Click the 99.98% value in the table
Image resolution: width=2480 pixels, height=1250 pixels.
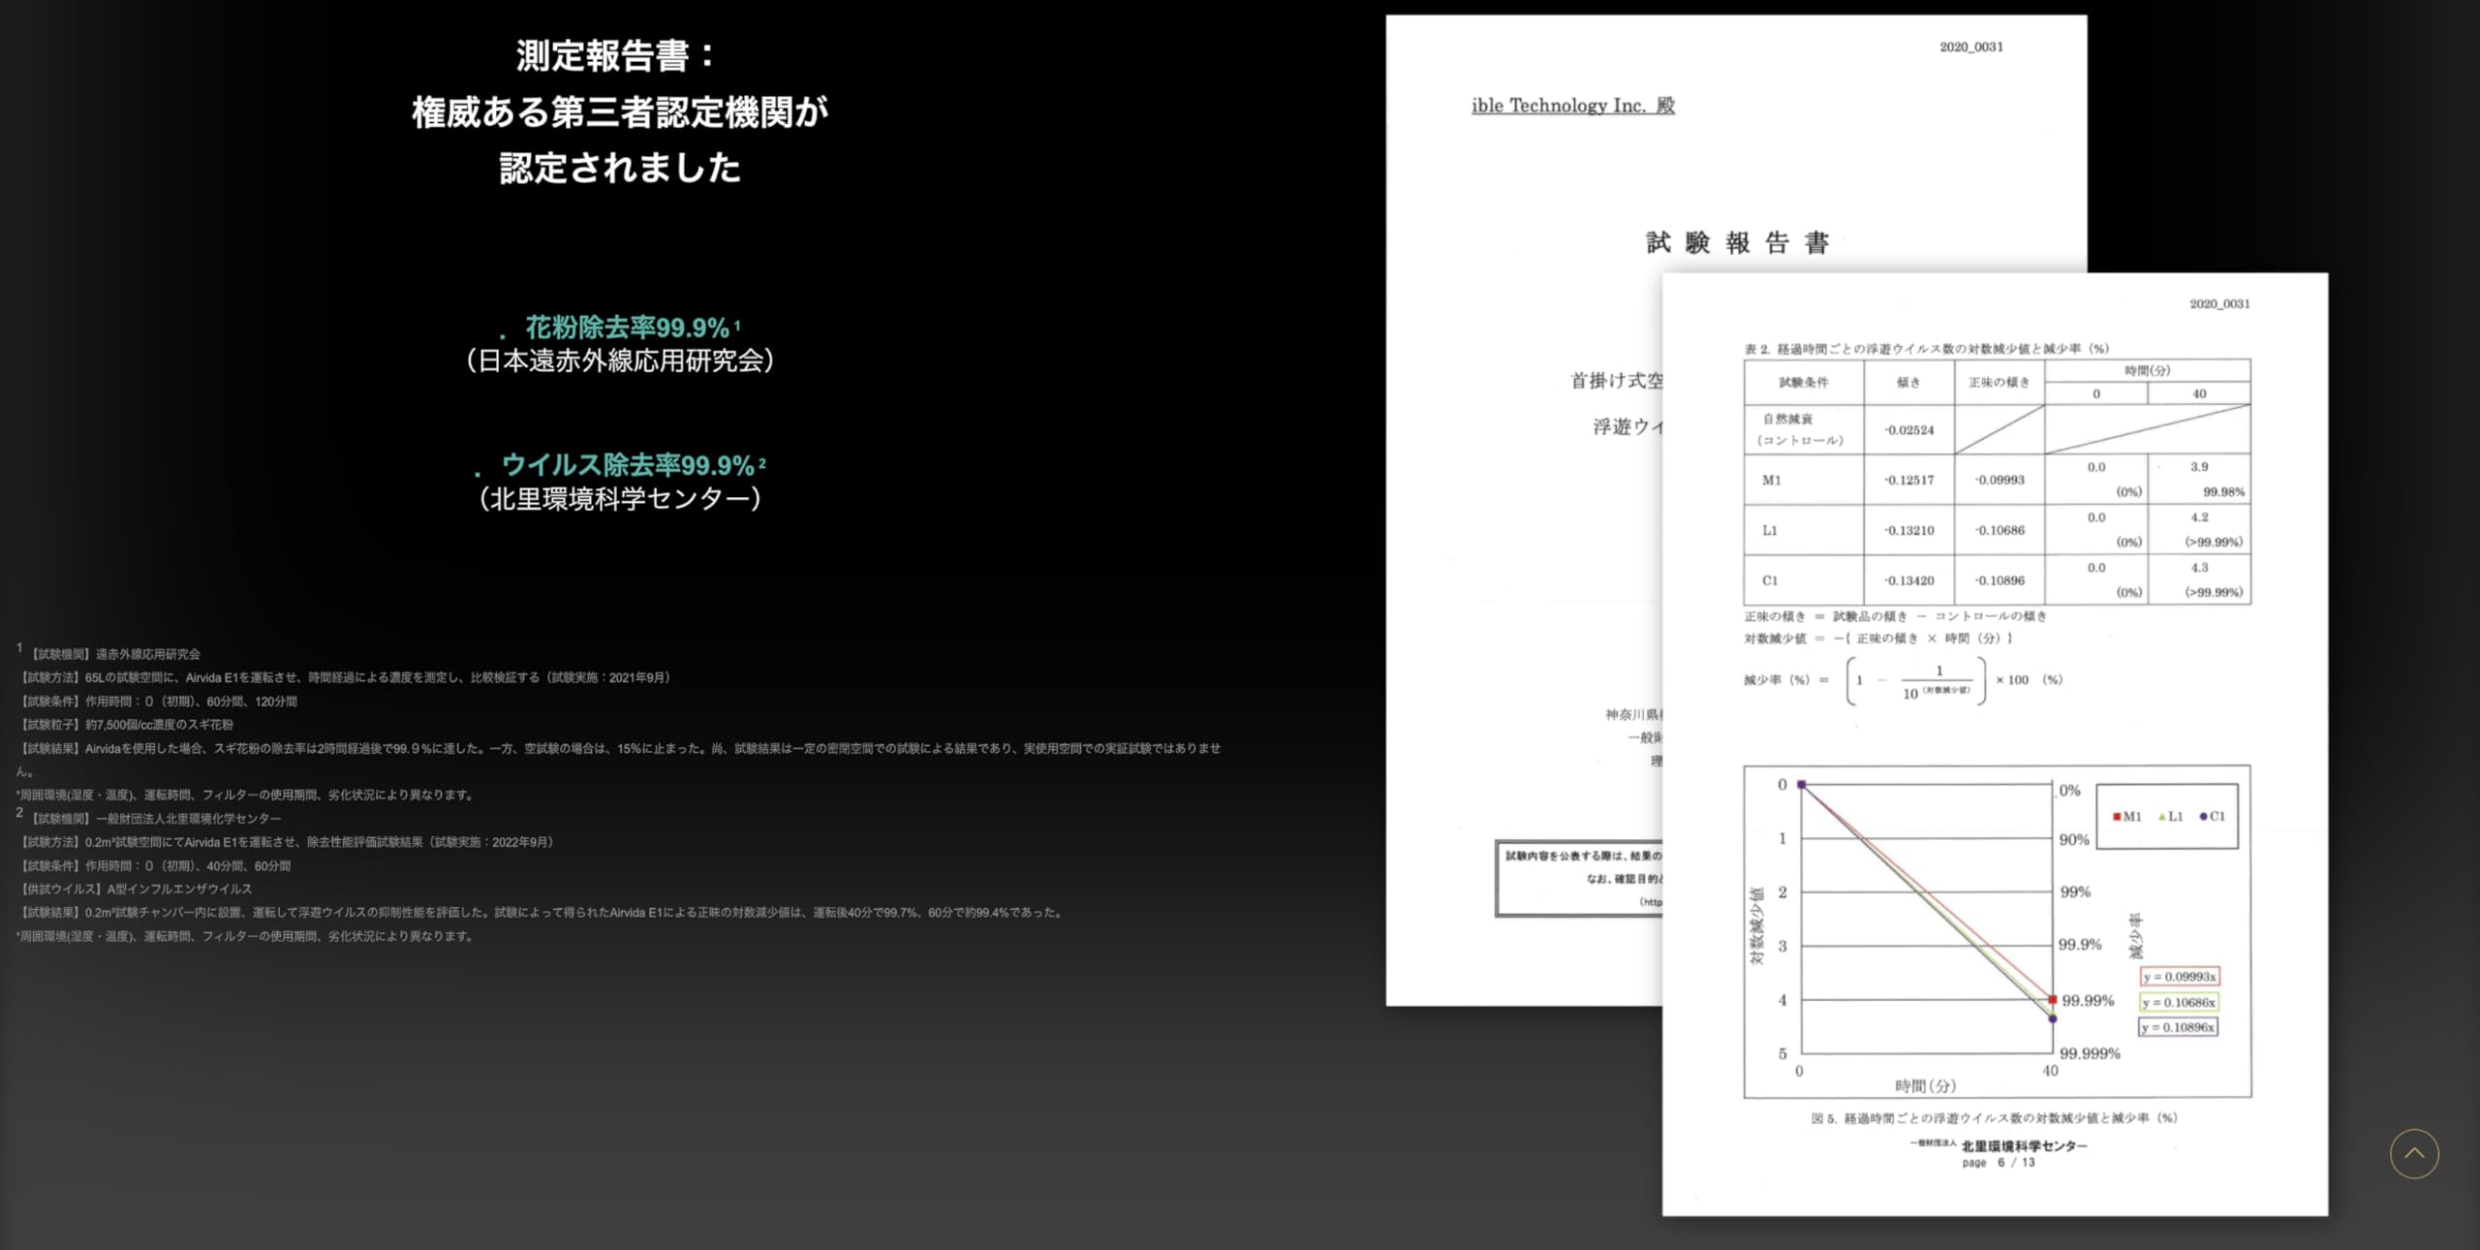pyautogui.click(x=2223, y=492)
